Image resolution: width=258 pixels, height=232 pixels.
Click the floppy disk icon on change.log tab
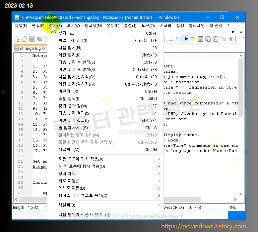tap(16, 48)
